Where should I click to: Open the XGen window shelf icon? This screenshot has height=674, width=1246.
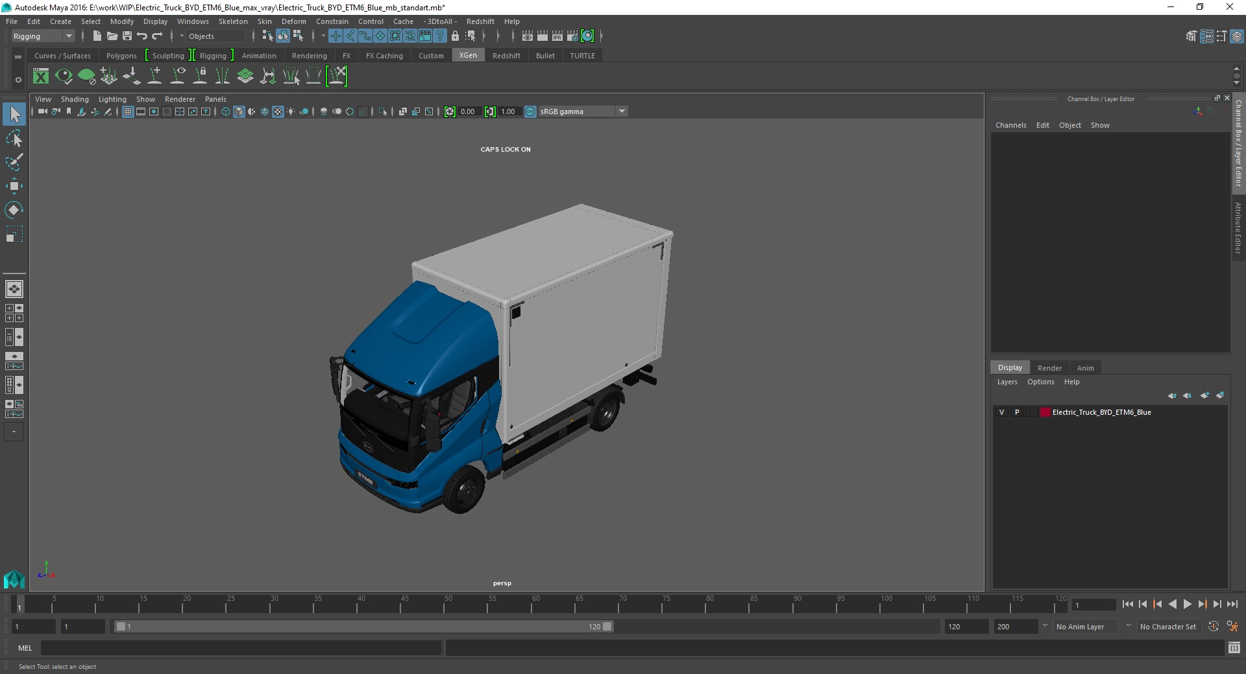41,76
